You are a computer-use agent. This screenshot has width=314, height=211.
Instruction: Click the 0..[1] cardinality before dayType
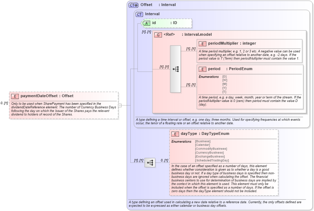(x=164, y=160)
